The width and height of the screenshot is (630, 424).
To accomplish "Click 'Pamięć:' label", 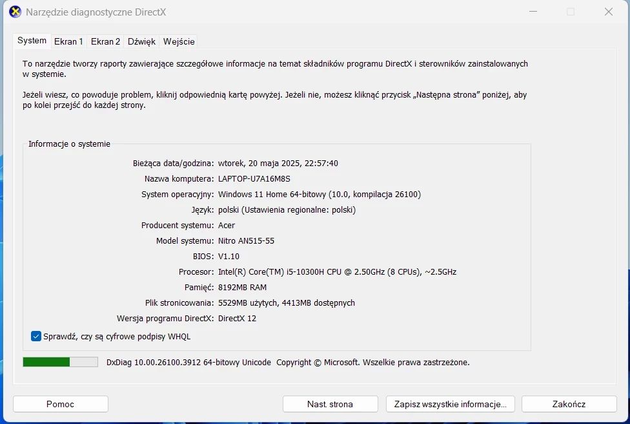I will pyautogui.click(x=199, y=287).
